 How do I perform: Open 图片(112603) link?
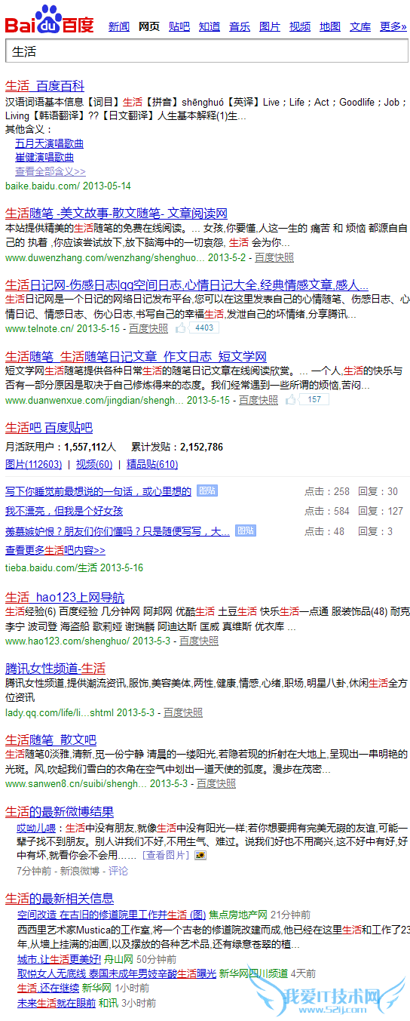(34, 465)
